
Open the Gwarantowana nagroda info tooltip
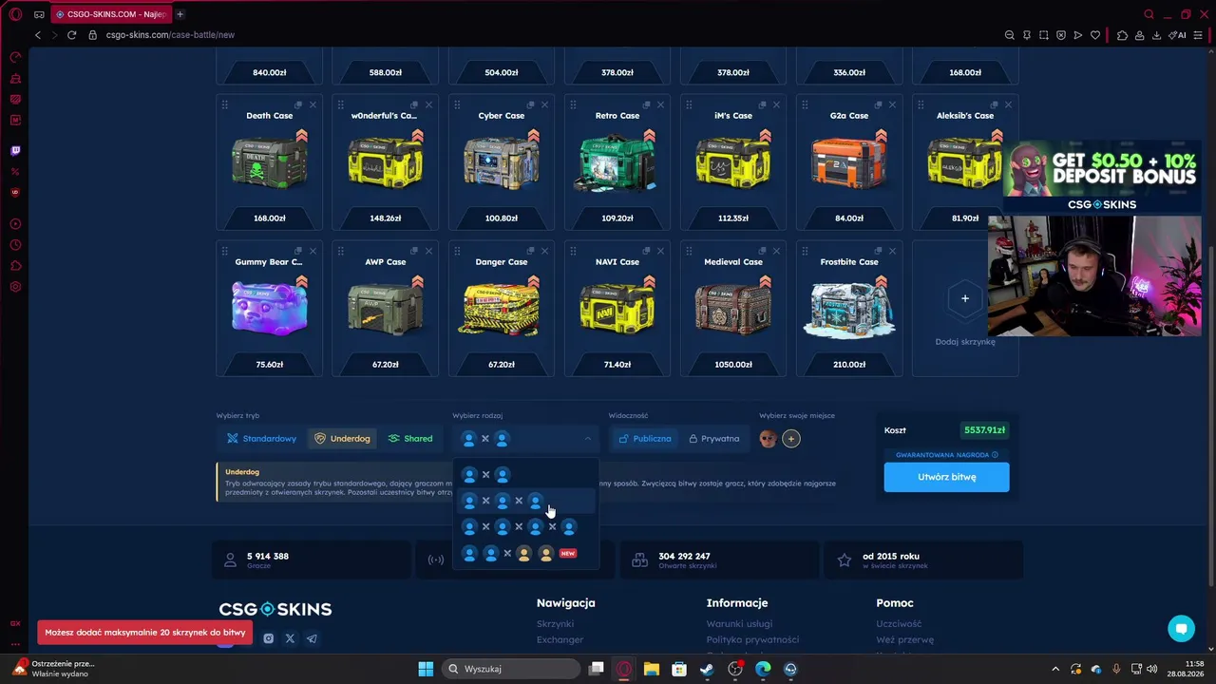coord(995,455)
